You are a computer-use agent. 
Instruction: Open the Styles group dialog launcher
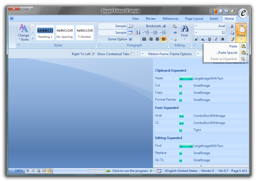pyautogui.click(x=18, y=45)
